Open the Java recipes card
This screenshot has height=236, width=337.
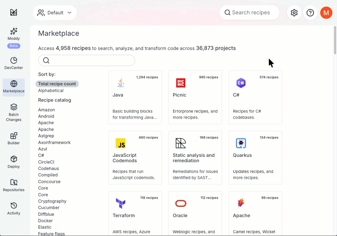tap(135, 97)
